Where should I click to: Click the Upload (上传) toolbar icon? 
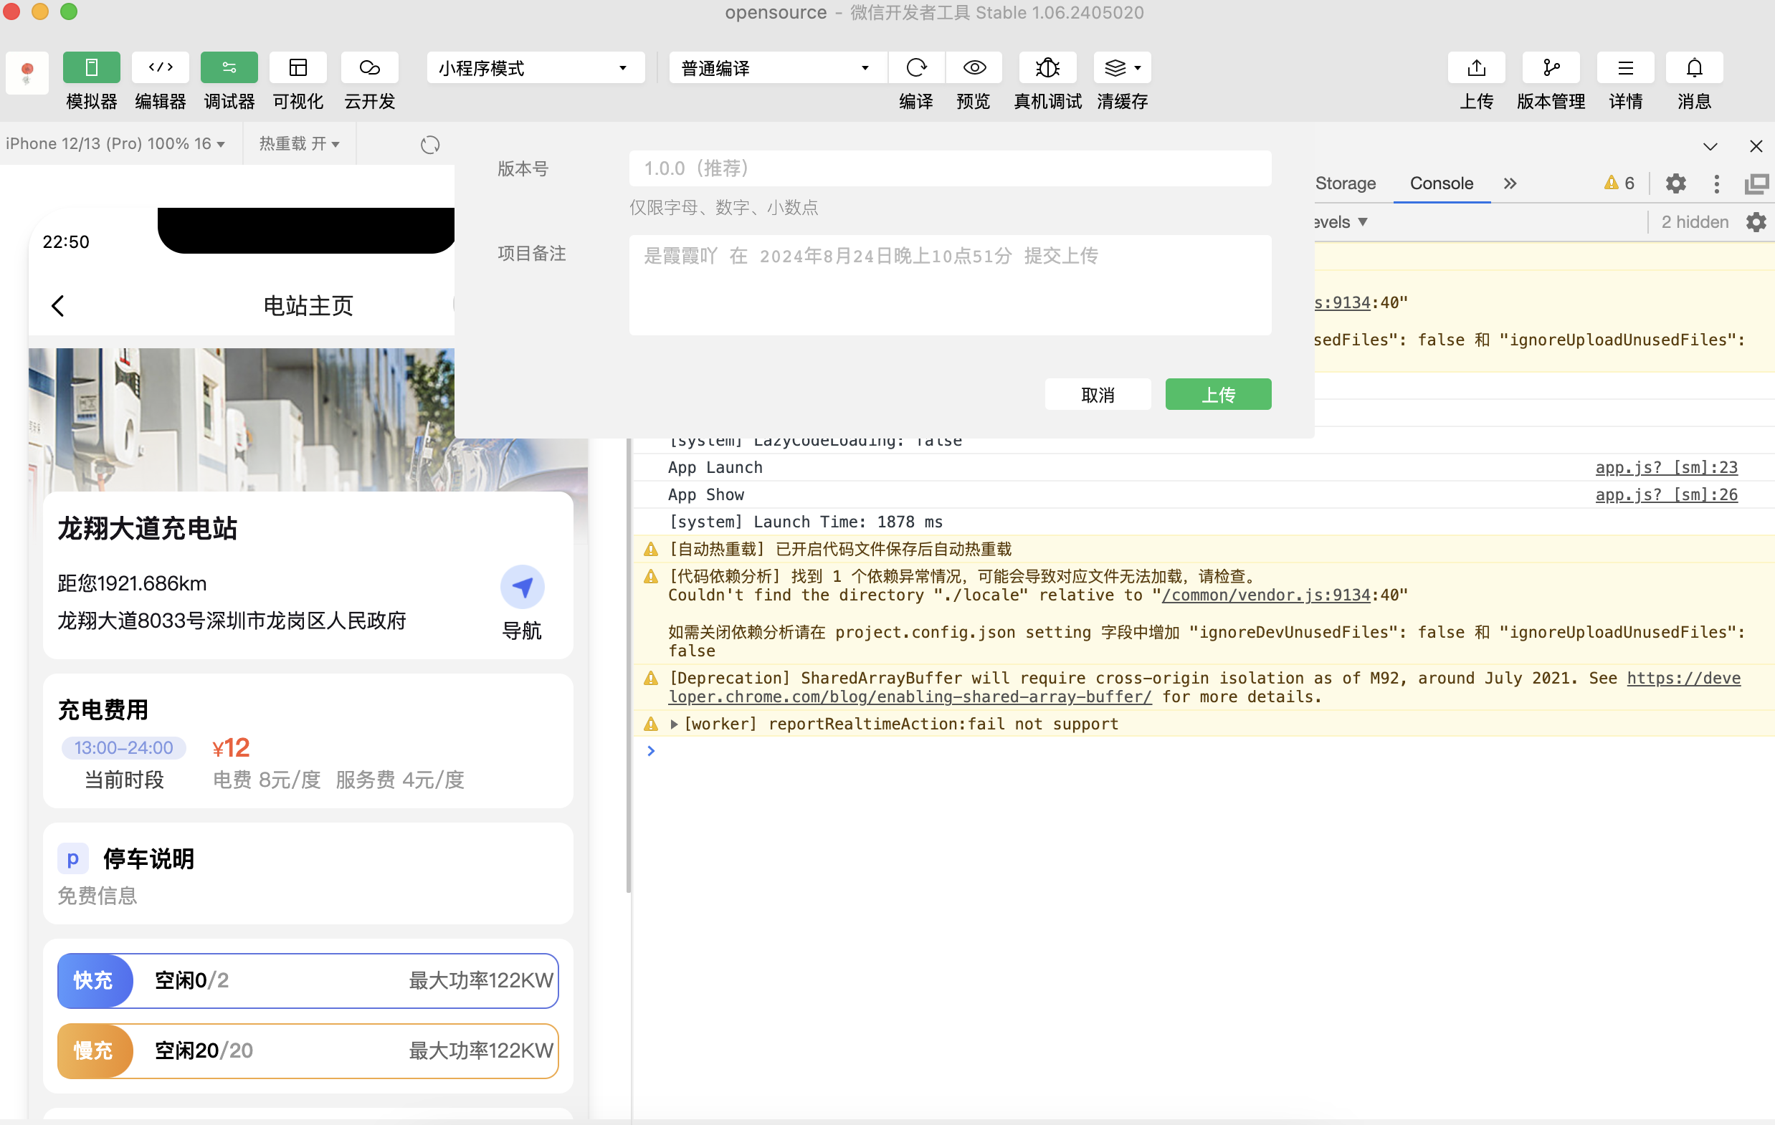pyautogui.click(x=1477, y=67)
